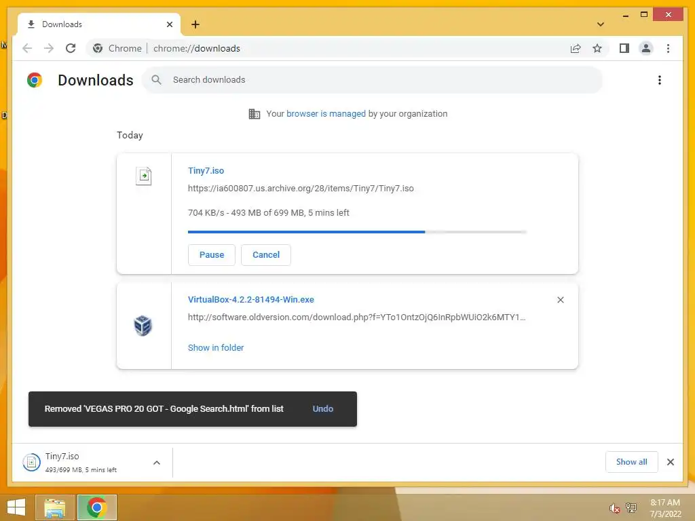Click the browser Forward arrow
The width and height of the screenshot is (695, 521).
pyautogui.click(x=49, y=48)
